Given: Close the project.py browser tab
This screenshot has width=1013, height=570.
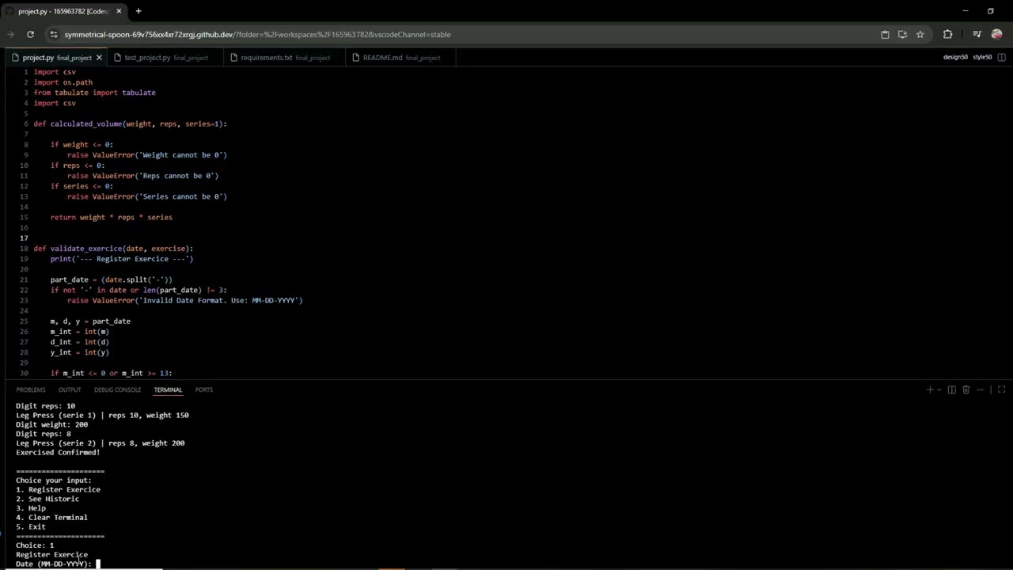Looking at the screenshot, I should 120,11.
